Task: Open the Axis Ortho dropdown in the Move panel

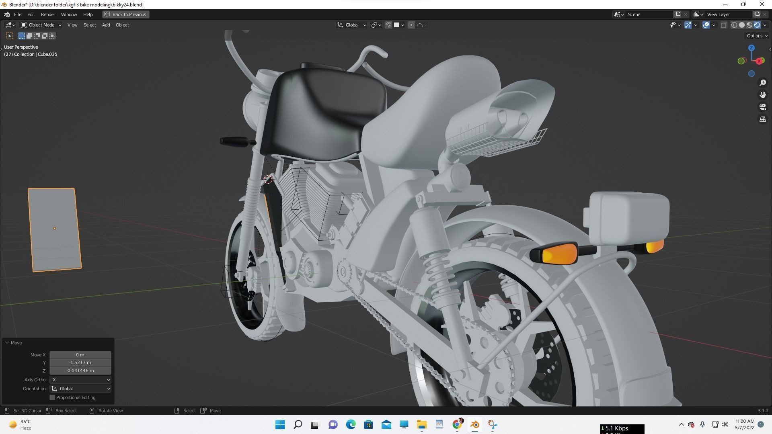Action: pos(80,379)
